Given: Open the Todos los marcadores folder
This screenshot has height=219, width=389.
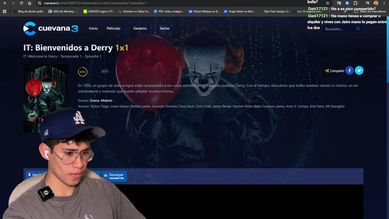Looking at the screenshot, I should (370, 12).
